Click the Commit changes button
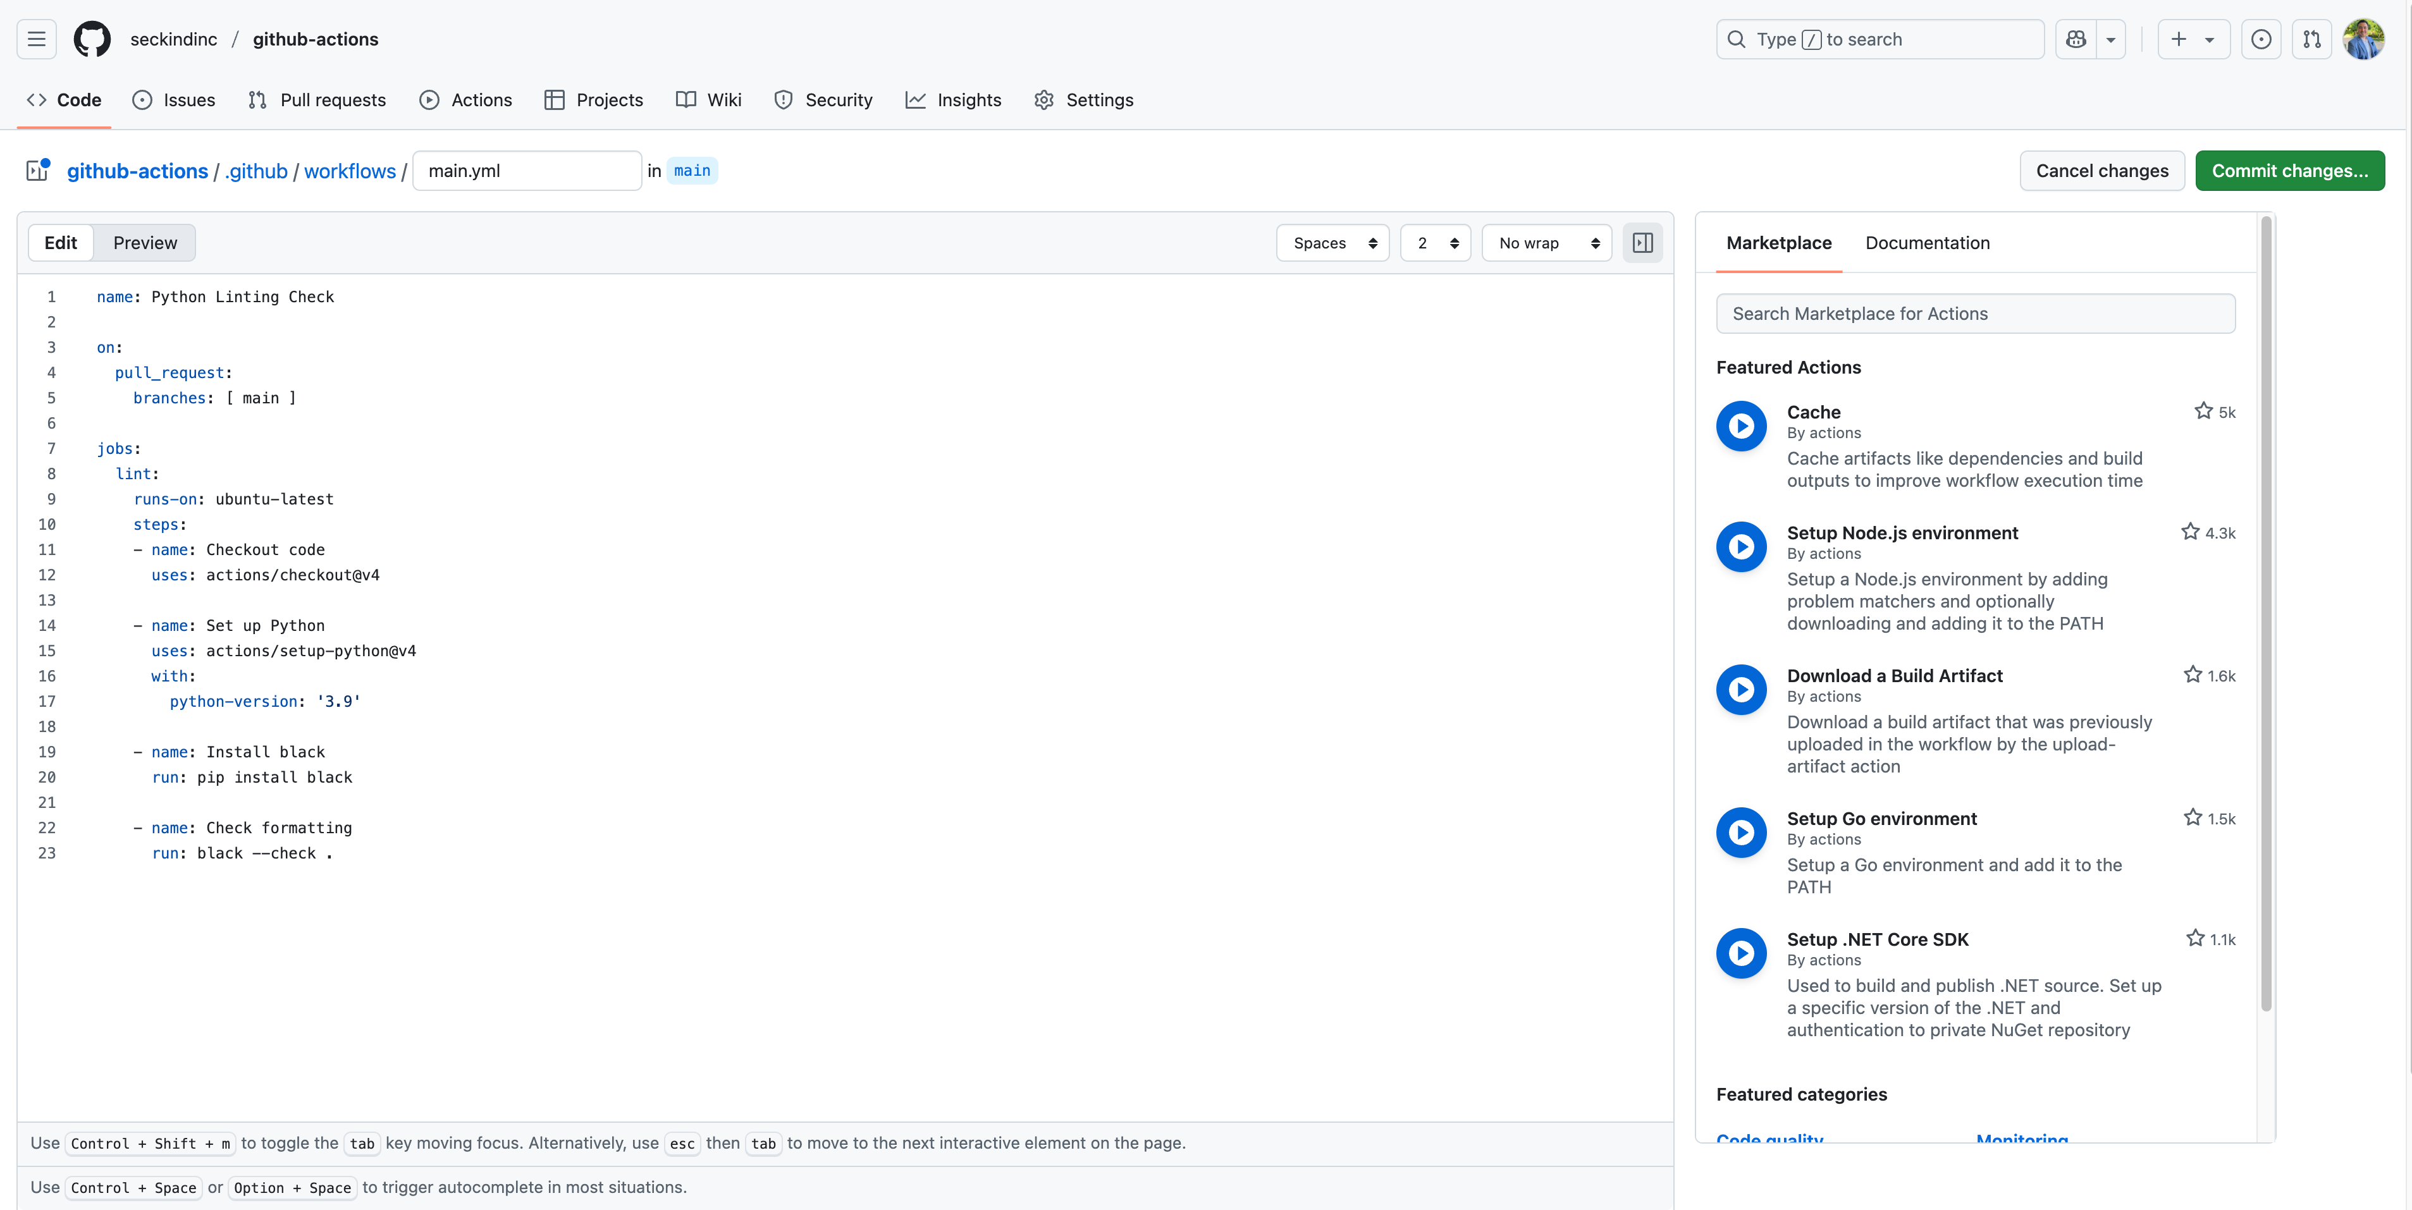The image size is (2412, 1210). [x=2289, y=171]
